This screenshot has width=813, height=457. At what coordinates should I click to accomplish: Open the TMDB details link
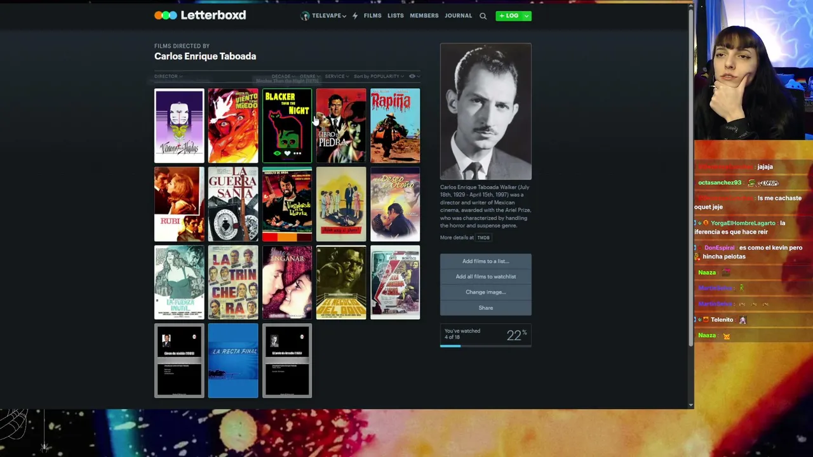click(483, 237)
